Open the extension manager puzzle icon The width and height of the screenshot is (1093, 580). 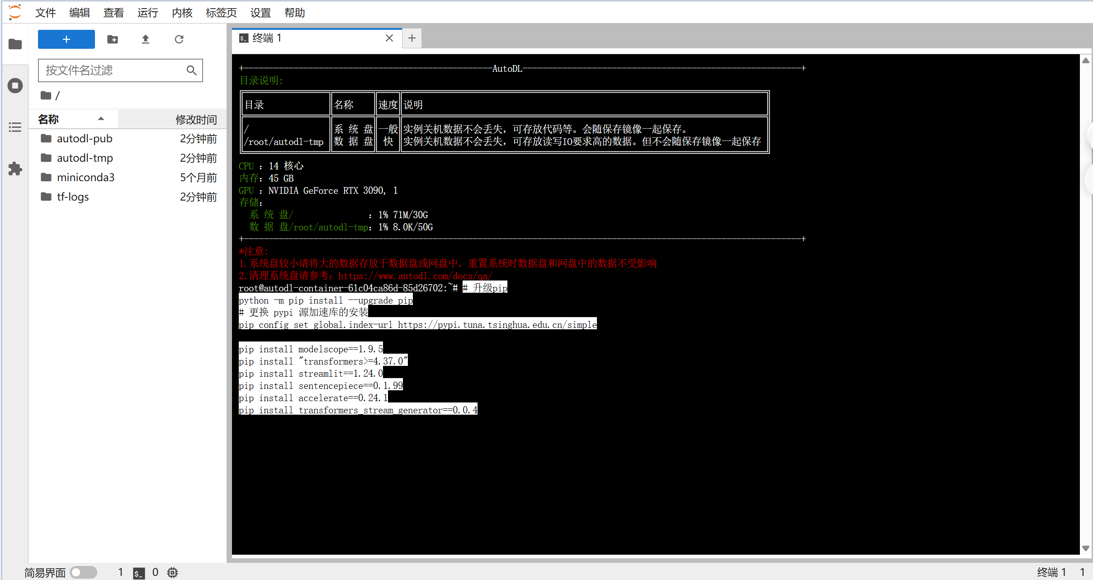[x=15, y=169]
